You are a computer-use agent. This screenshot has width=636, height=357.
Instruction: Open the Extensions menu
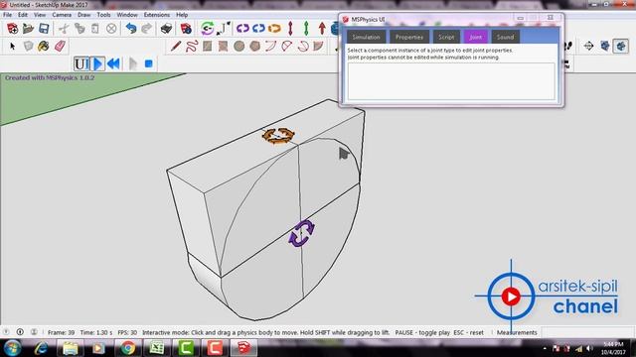click(157, 15)
